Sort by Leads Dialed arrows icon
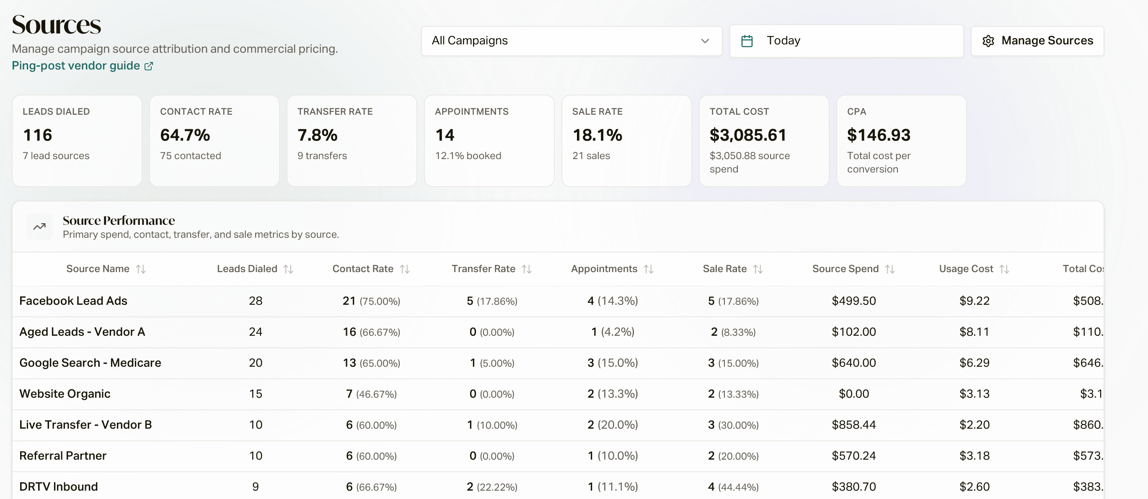The width and height of the screenshot is (1148, 499). point(288,269)
